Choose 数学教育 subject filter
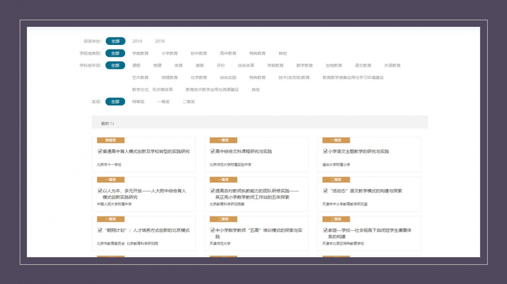This screenshot has width=507, height=284. (x=305, y=65)
